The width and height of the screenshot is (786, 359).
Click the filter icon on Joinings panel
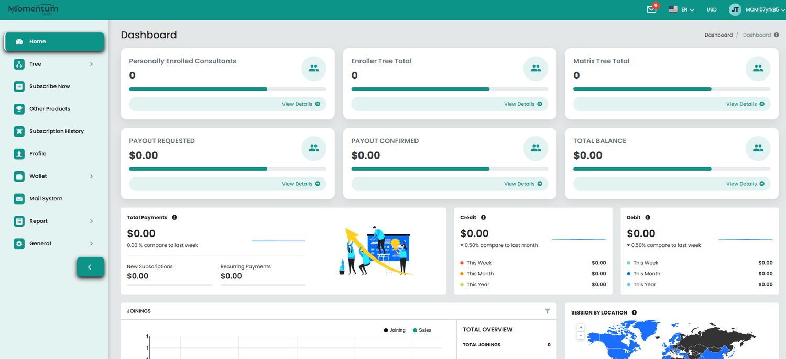pyautogui.click(x=548, y=311)
